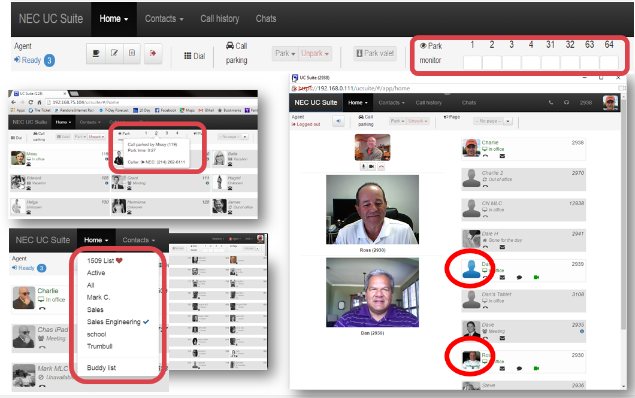This screenshot has width=635, height=398.
Task: Select park monitor slot 64 in top toolbar
Action: [609, 63]
